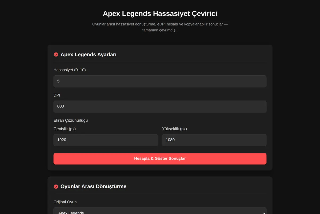Screen dimensions: 320x214
Task: Click the DPI label
Action: pos(57,95)
